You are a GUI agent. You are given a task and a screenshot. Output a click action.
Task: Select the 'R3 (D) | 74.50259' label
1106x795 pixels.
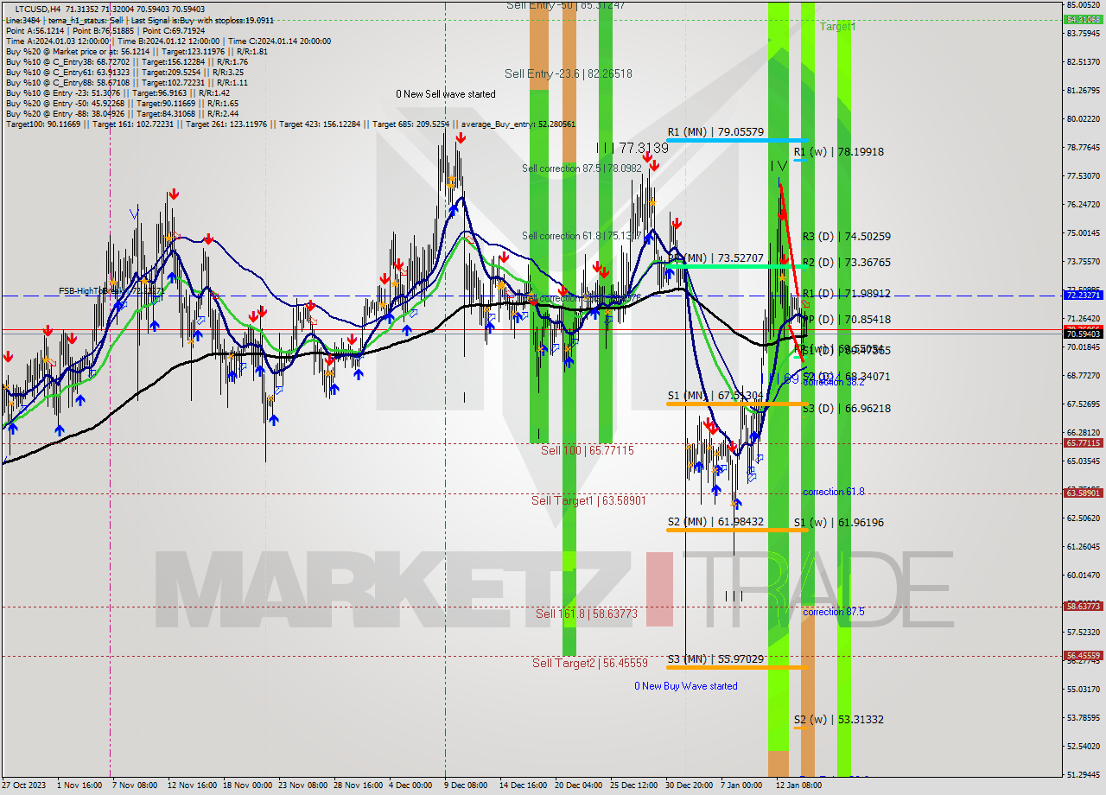[x=847, y=237]
